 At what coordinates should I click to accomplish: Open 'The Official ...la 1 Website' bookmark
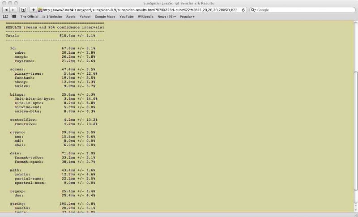[41, 17]
